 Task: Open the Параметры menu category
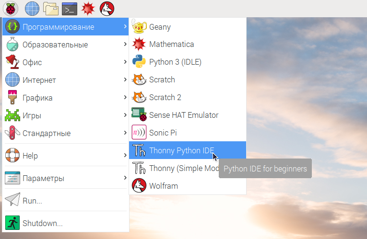coord(66,178)
